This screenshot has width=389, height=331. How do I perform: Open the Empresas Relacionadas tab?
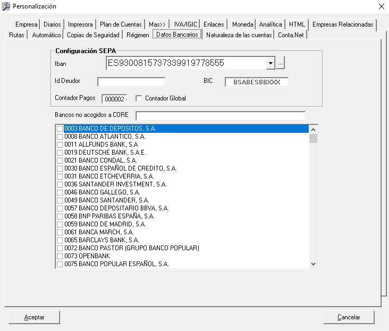click(x=343, y=24)
